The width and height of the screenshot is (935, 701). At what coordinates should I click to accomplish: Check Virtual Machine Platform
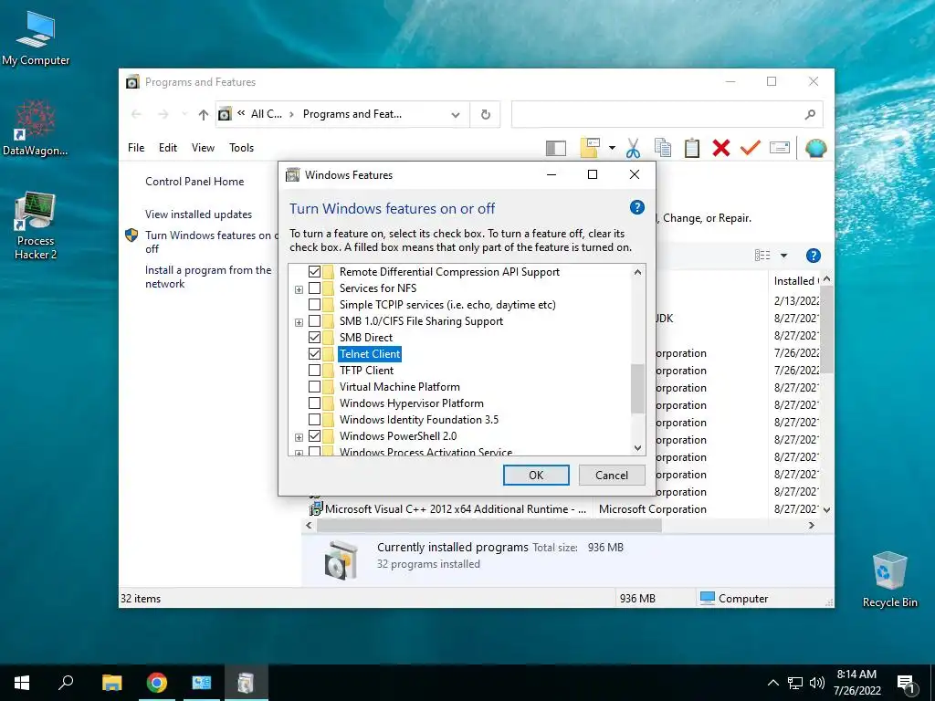tap(314, 387)
